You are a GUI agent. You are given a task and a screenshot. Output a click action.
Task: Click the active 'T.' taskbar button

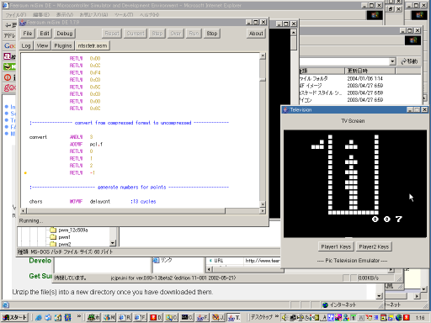pyautogui.click(x=234, y=317)
